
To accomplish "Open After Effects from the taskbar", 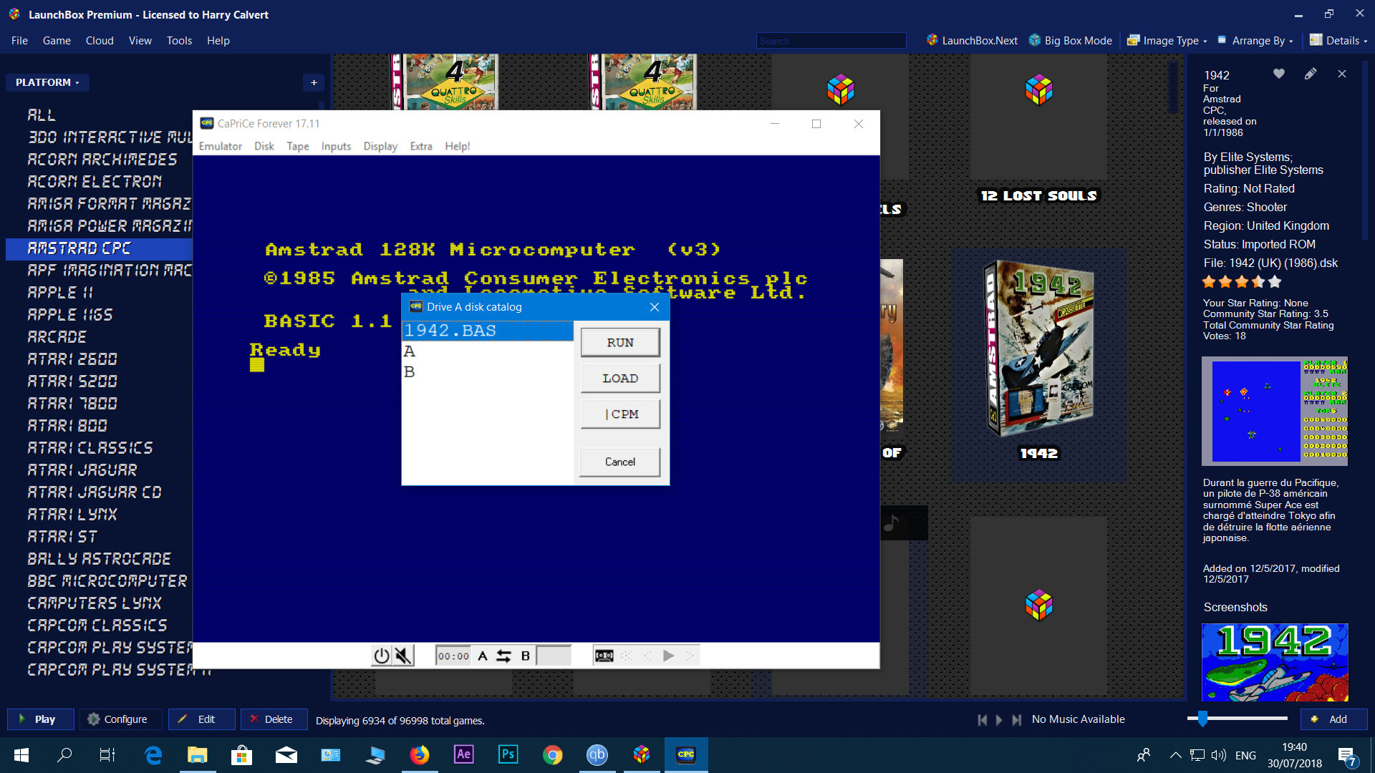I will click(x=464, y=754).
